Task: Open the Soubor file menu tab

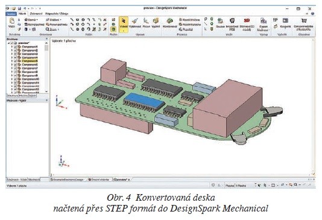Action: pyautogui.click(x=11, y=14)
